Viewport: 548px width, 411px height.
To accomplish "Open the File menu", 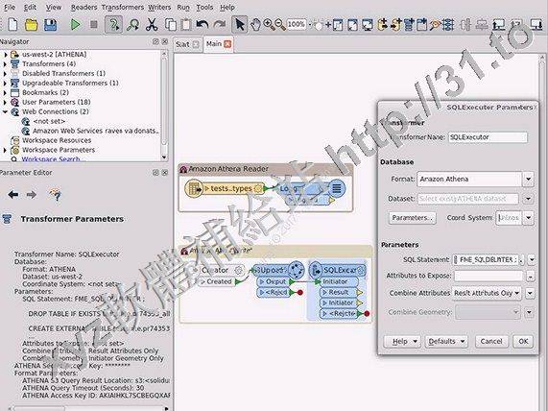I will [10, 8].
